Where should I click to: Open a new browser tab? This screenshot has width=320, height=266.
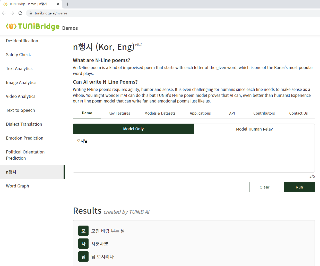[x=68, y=4]
